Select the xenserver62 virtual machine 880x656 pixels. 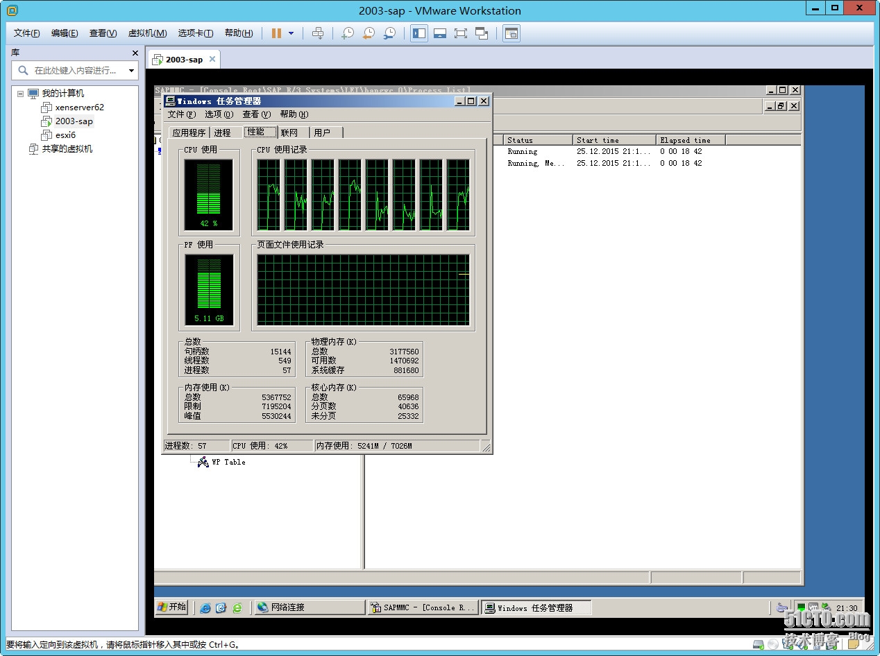pos(79,107)
